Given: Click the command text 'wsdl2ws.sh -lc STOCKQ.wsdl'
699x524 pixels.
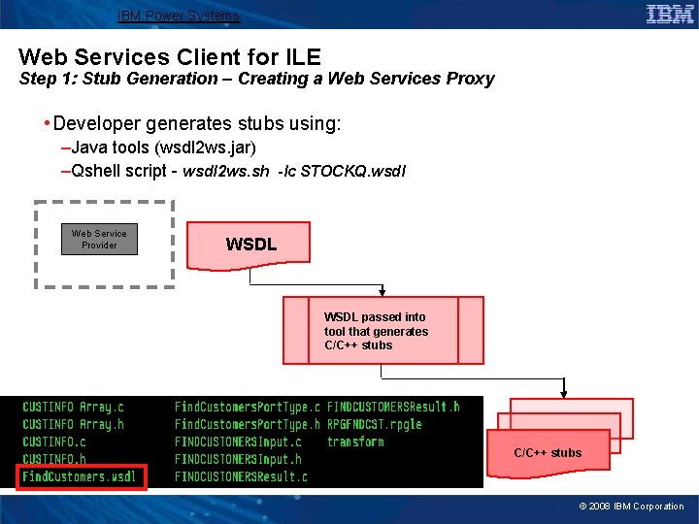Looking at the screenshot, I should click(x=294, y=171).
